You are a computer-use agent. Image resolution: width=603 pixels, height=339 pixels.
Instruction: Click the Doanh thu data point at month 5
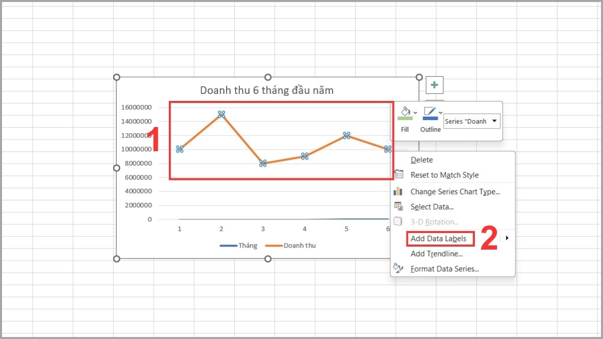tap(346, 135)
